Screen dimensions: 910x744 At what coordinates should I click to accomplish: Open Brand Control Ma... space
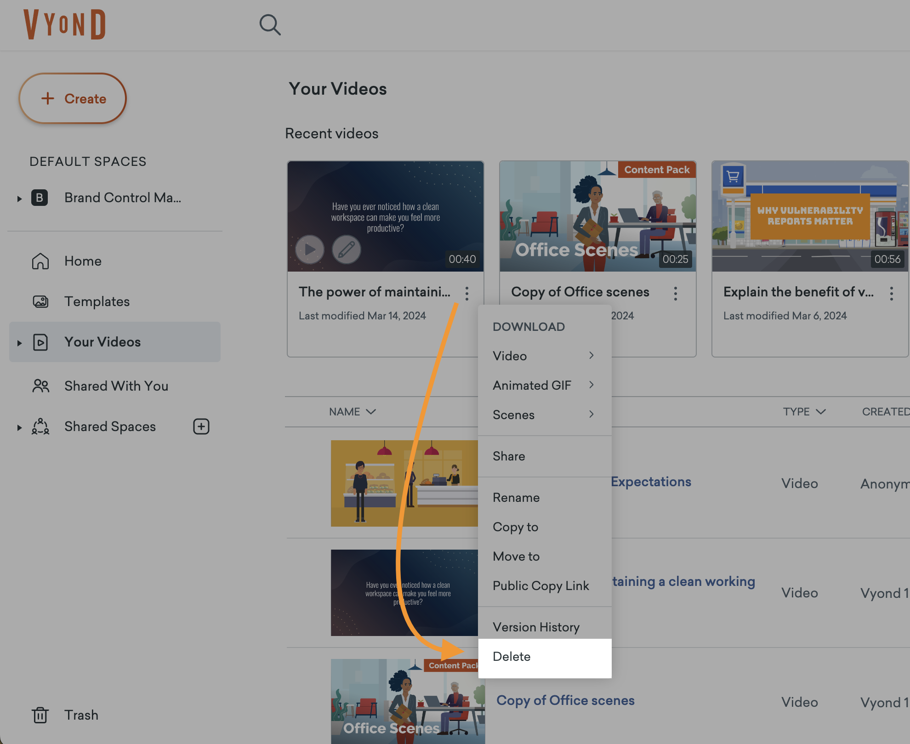122,198
